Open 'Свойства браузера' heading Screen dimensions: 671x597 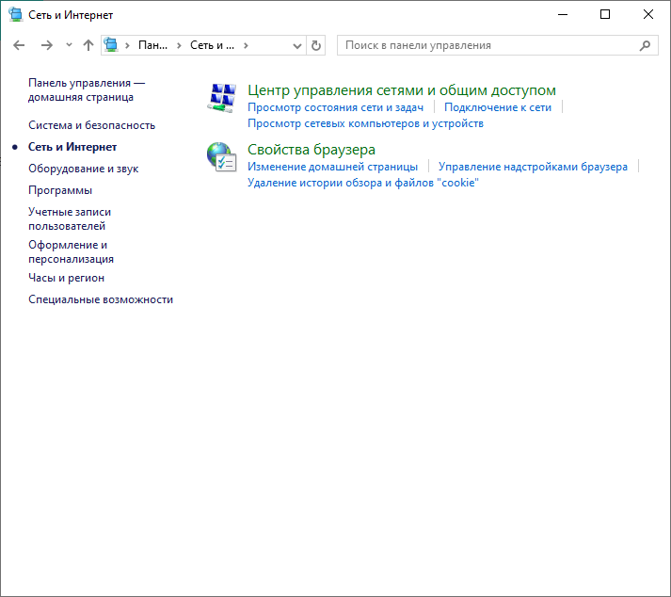click(312, 150)
